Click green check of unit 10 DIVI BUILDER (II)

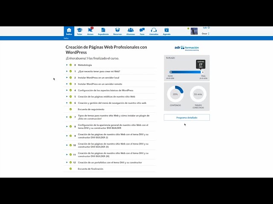[70, 145]
